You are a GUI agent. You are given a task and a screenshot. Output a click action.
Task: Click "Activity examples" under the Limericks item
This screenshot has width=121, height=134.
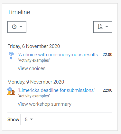coord(34,96)
